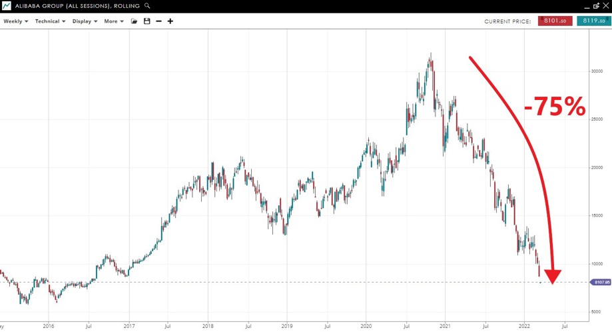Click the 8107.95 price label on the axis
The height and width of the screenshot is (332, 612).
(600, 283)
